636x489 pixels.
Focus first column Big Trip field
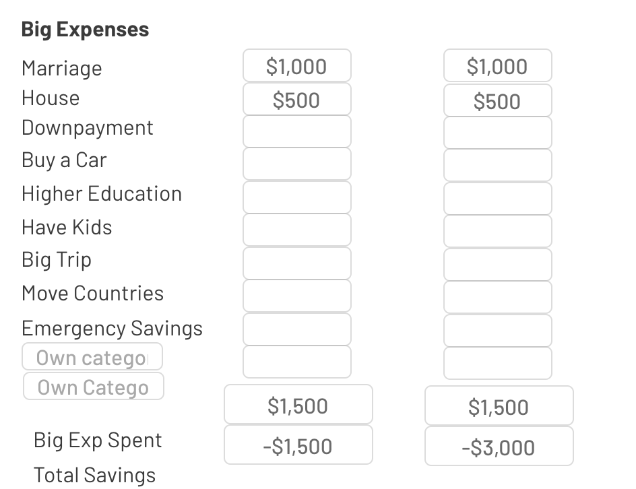pos(297,263)
